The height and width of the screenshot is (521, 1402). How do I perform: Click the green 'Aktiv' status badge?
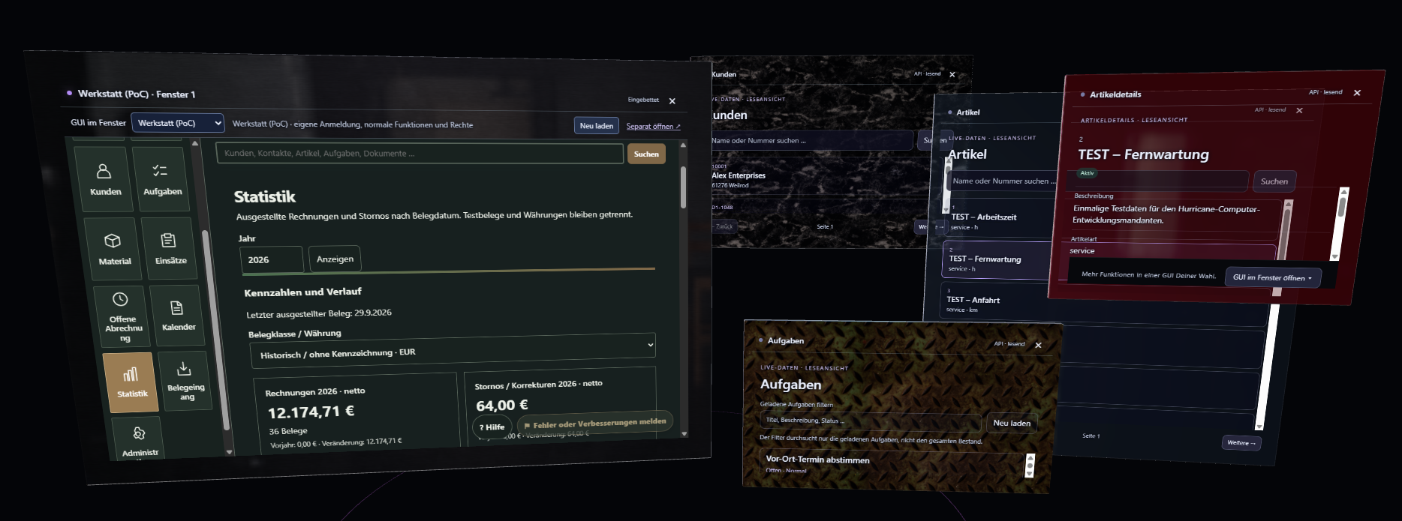point(1087,173)
